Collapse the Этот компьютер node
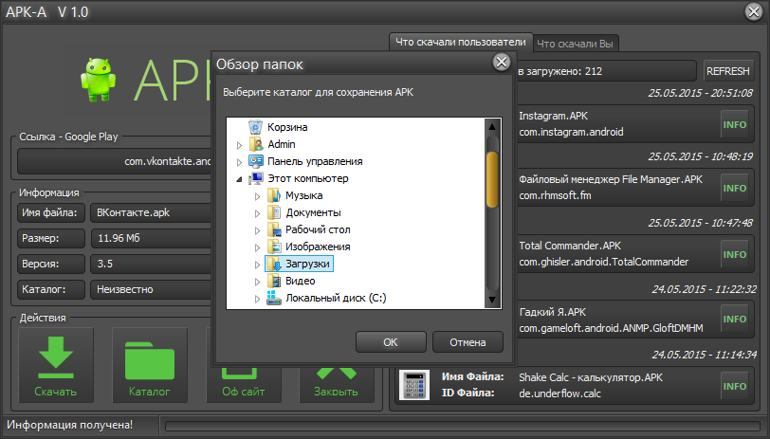 [239, 179]
